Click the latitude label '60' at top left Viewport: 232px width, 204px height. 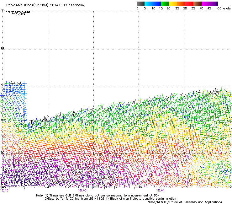(3, 10)
